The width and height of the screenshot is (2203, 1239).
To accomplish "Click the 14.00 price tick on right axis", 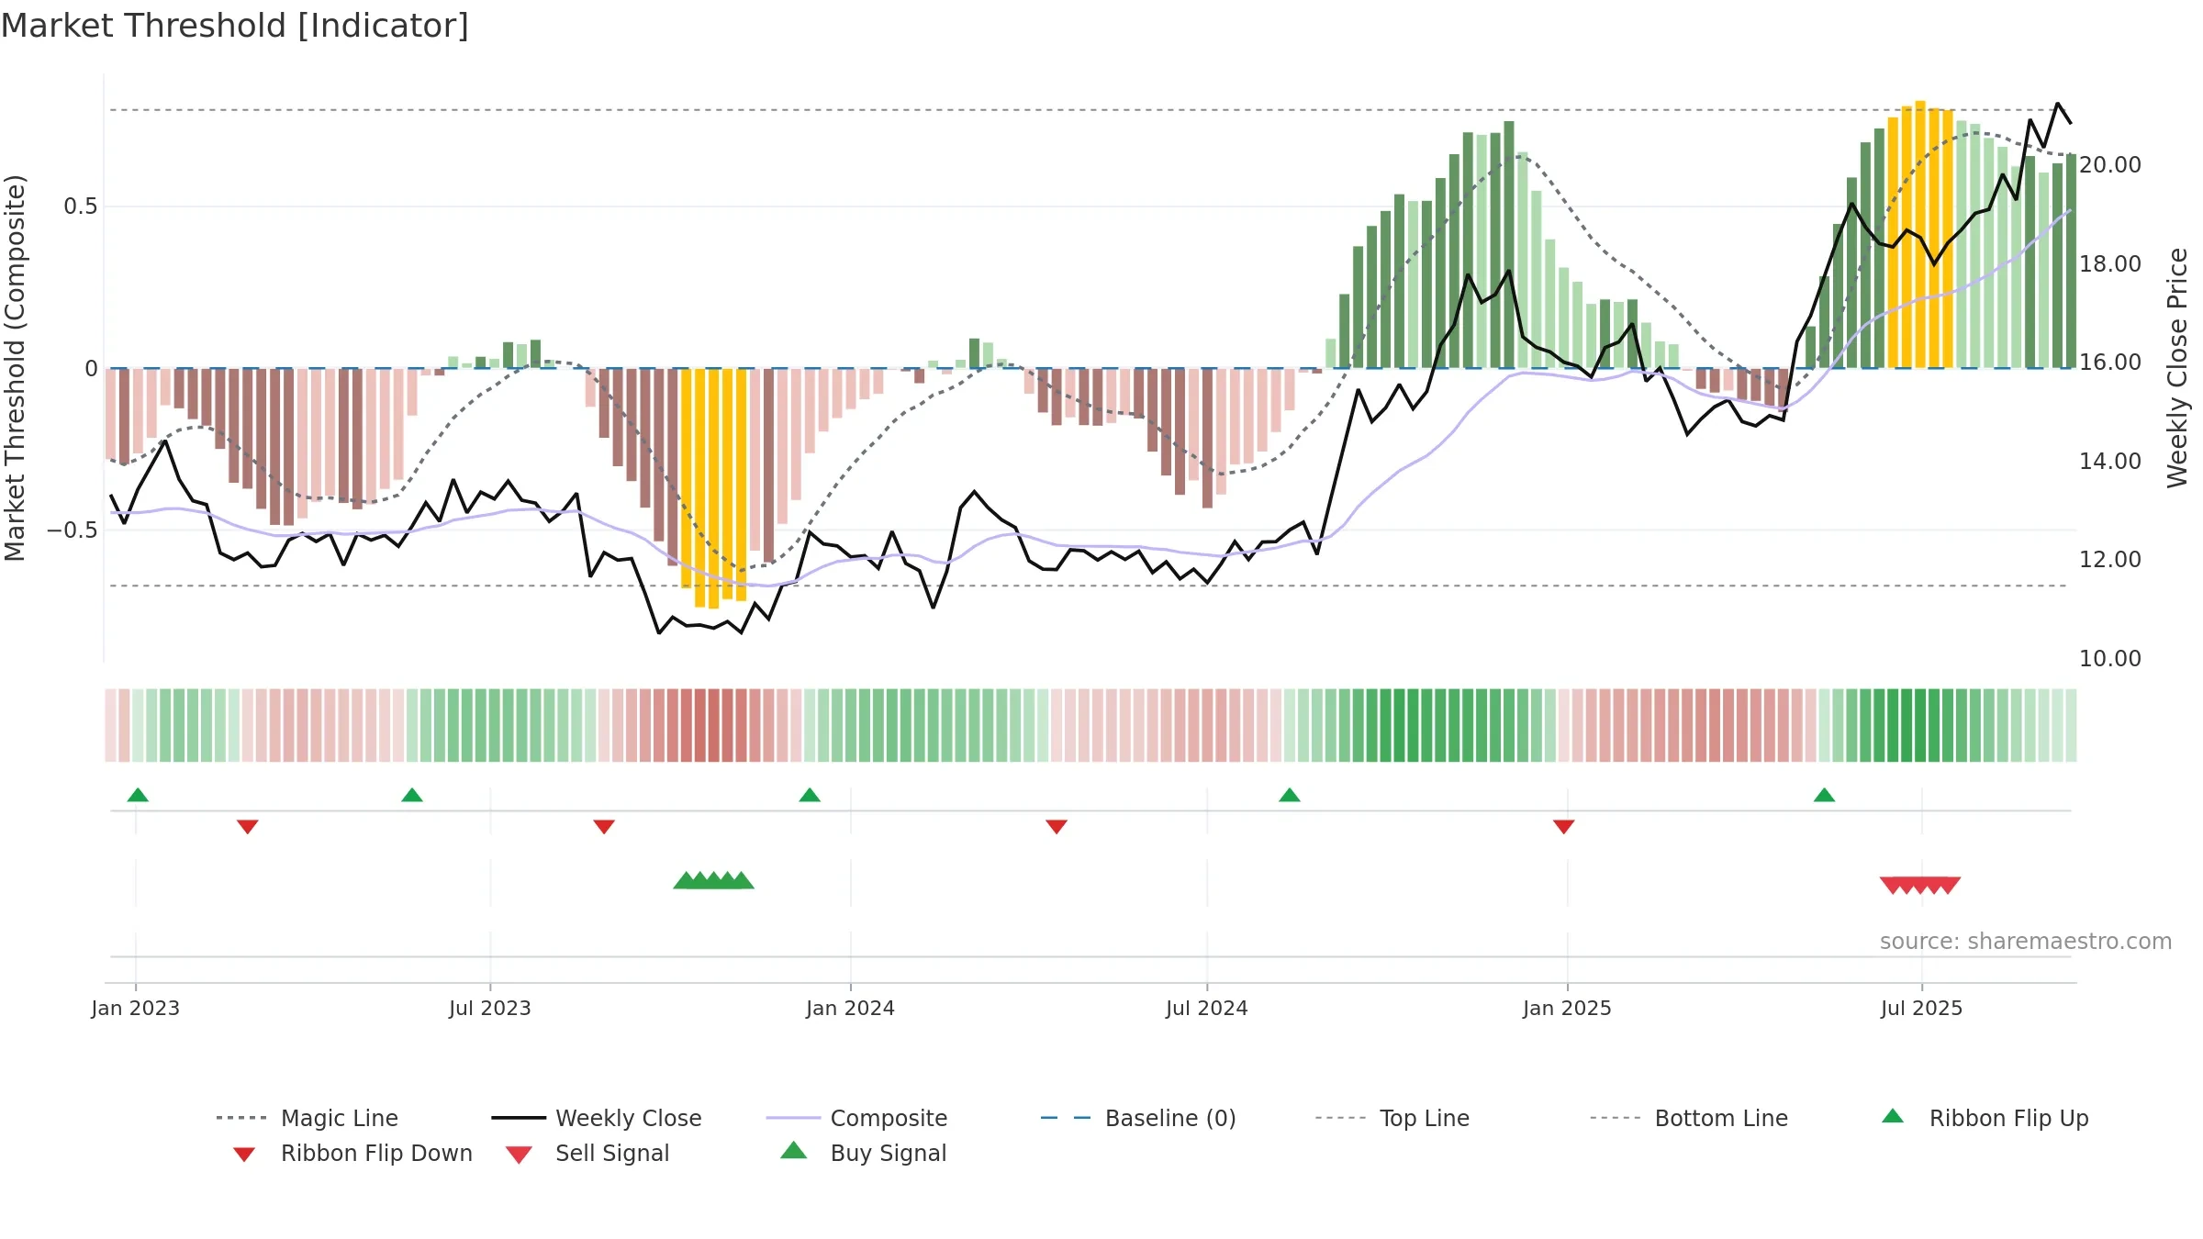I will pos(2110,462).
